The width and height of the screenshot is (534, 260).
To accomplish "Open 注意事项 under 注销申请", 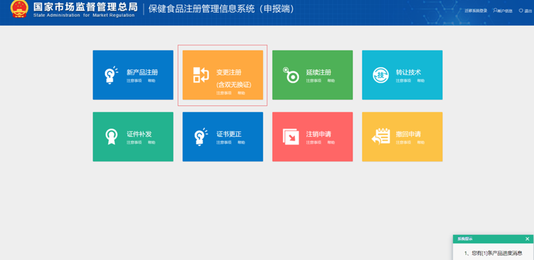I will (313, 143).
